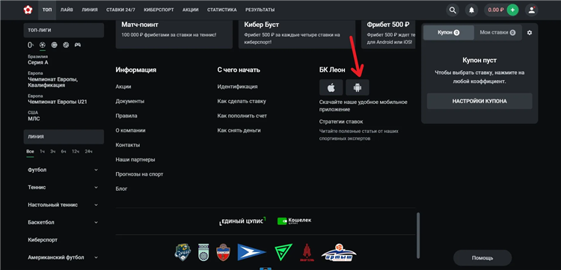Open Как сделать ставку link
This screenshot has height=270, width=561.
click(242, 101)
